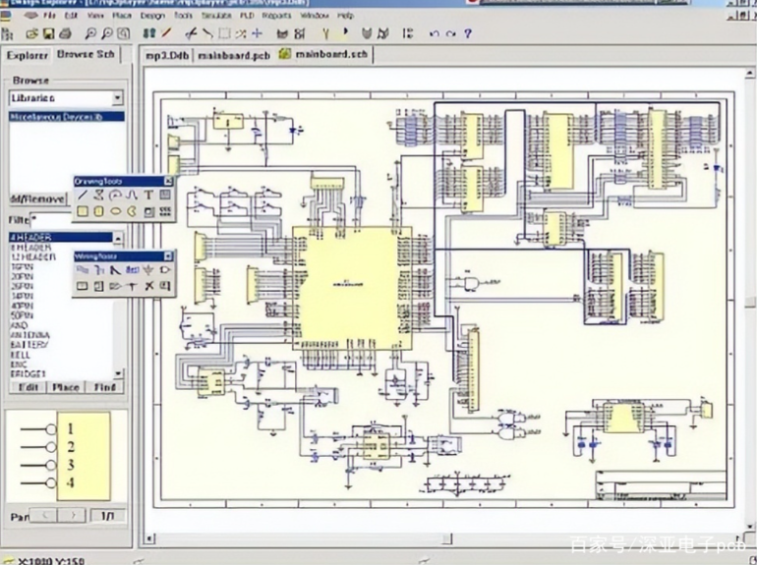This screenshot has height=565, width=757.
Task: Click inside the Filter input field
Action: pos(51,219)
